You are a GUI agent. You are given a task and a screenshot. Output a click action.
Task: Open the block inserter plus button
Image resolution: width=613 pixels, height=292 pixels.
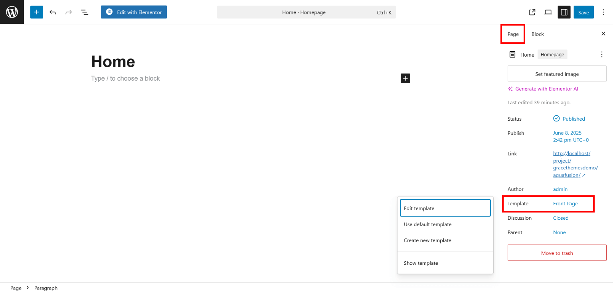[36, 12]
